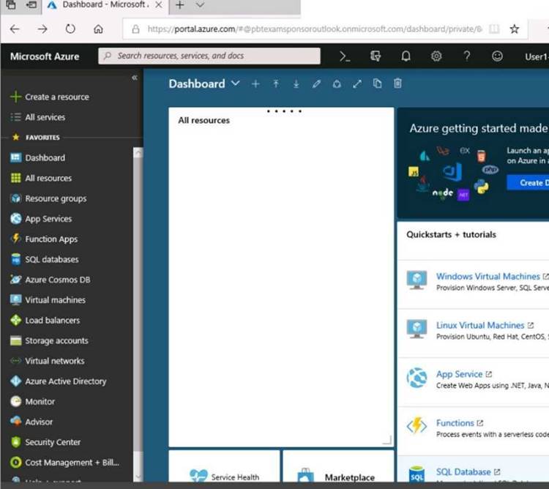
Task: Click the SQL databases icon in sidebar
Action: click(16, 259)
